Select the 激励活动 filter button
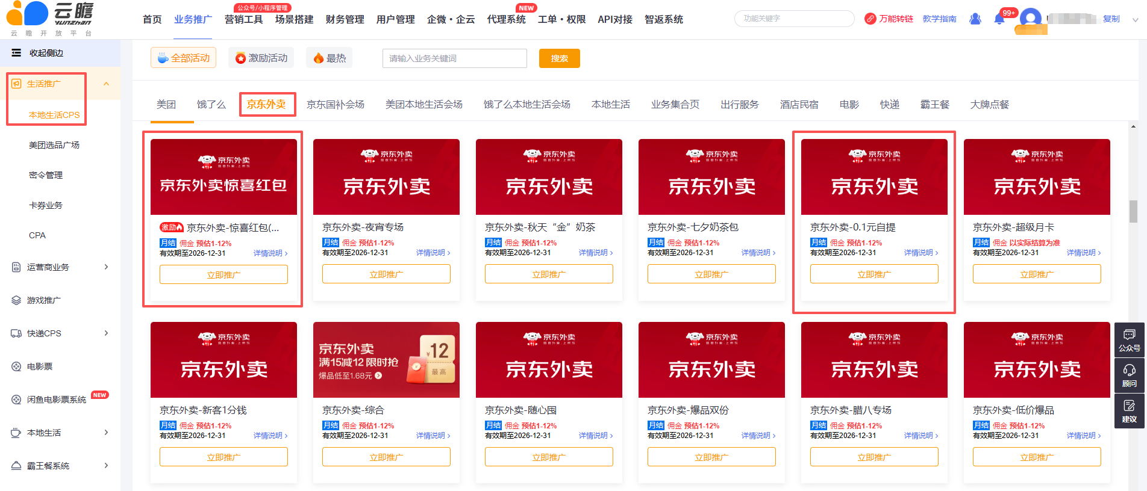This screenshot has width=1147, height=491. coord(261,58)
